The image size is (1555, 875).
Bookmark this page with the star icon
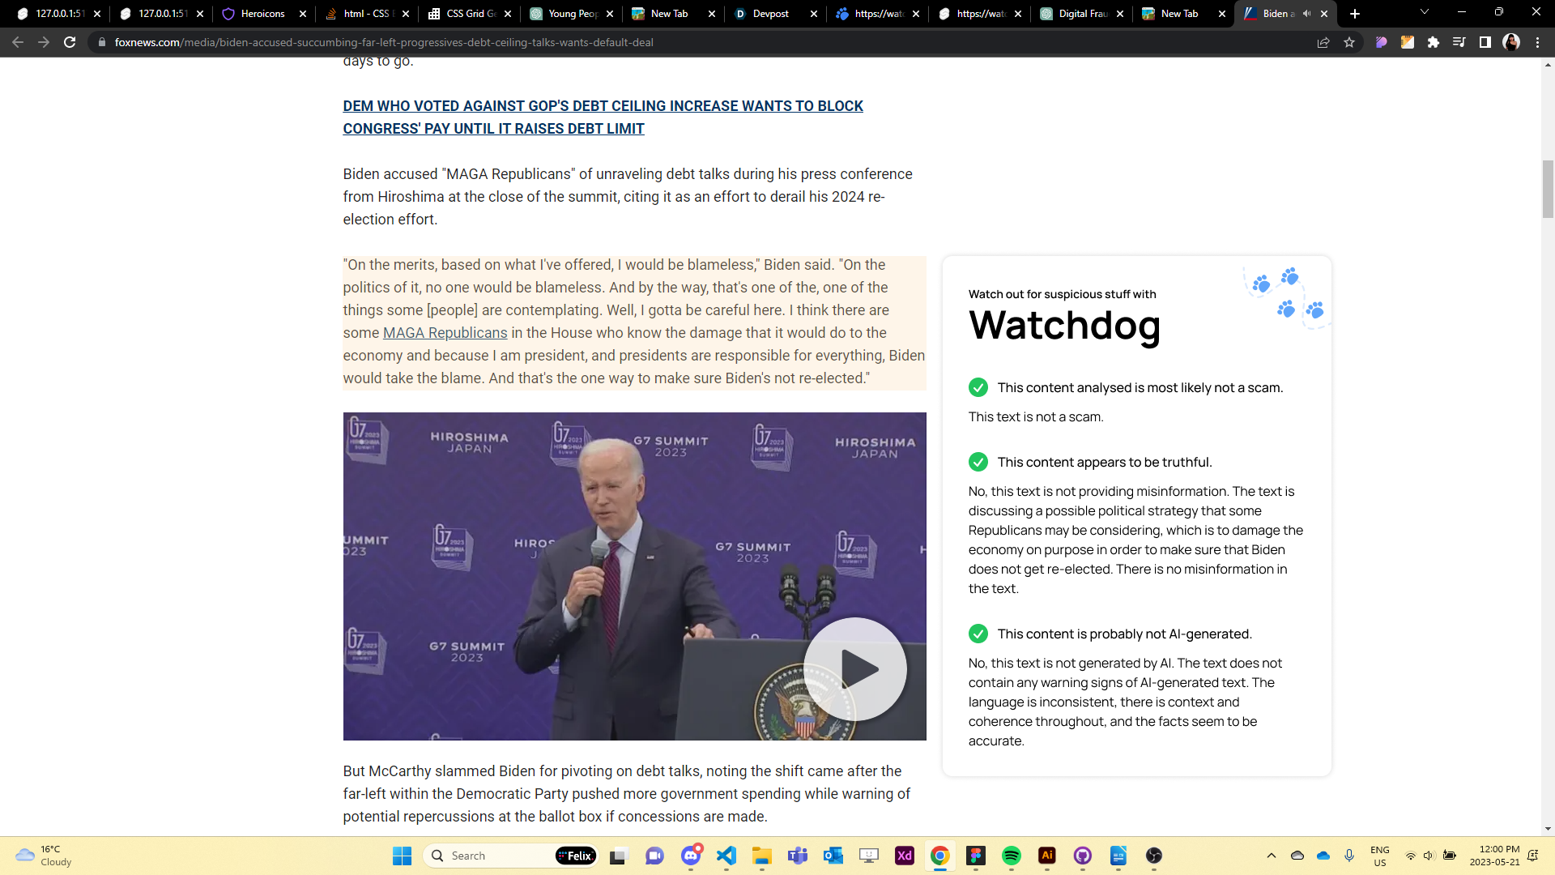(x=1349, y=42)
